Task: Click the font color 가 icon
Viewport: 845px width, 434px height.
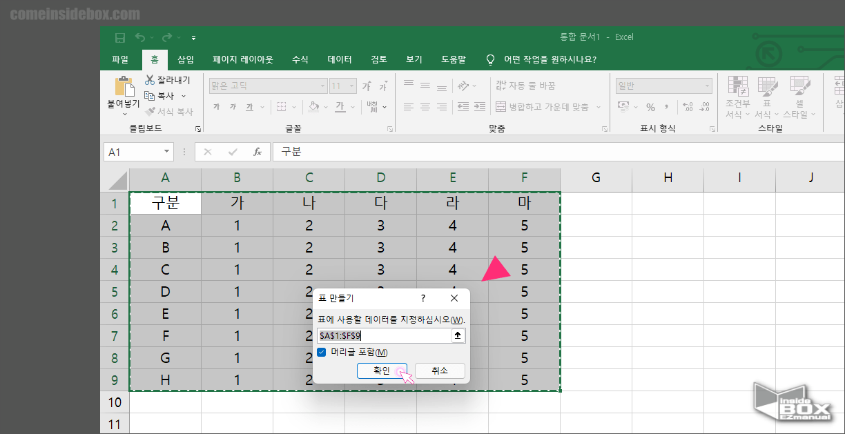Action: click(x=340, y=107)
